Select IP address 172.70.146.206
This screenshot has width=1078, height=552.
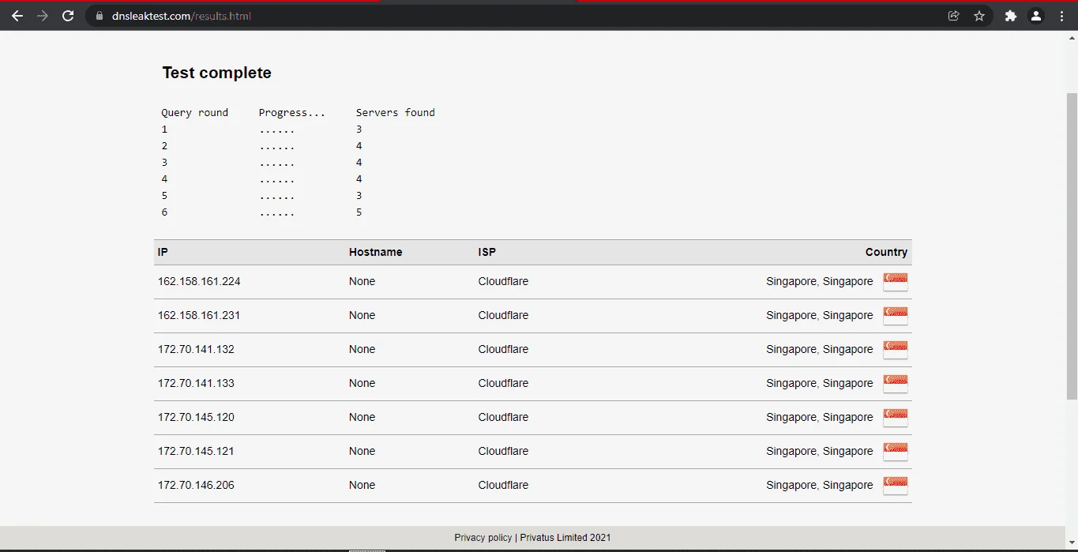196,486
